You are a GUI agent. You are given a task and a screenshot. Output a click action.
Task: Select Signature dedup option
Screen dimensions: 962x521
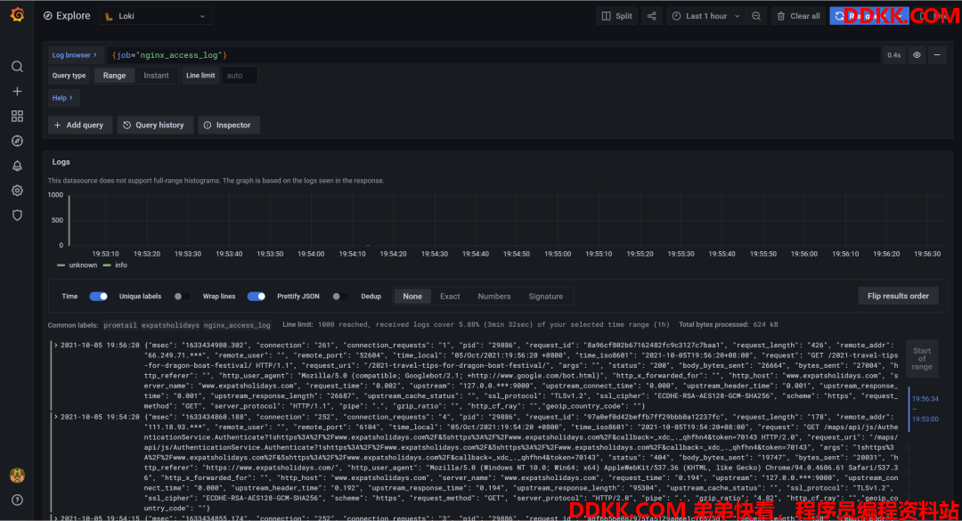pos(545,297)
